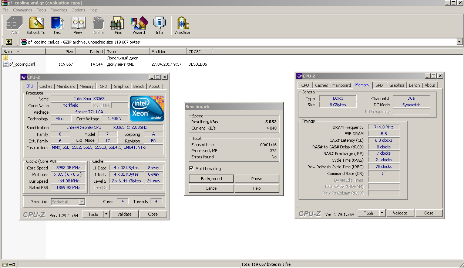This screenshot has width=464, height=268.
Task: Click the Test archive icon
Action: point(57,25)
